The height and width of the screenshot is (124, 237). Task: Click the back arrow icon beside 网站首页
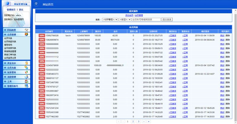coord(36,4)
